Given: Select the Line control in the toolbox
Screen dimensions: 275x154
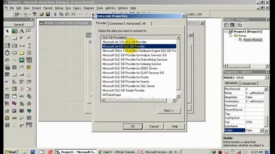Looking at the screenshot, I should pos(14,60).
